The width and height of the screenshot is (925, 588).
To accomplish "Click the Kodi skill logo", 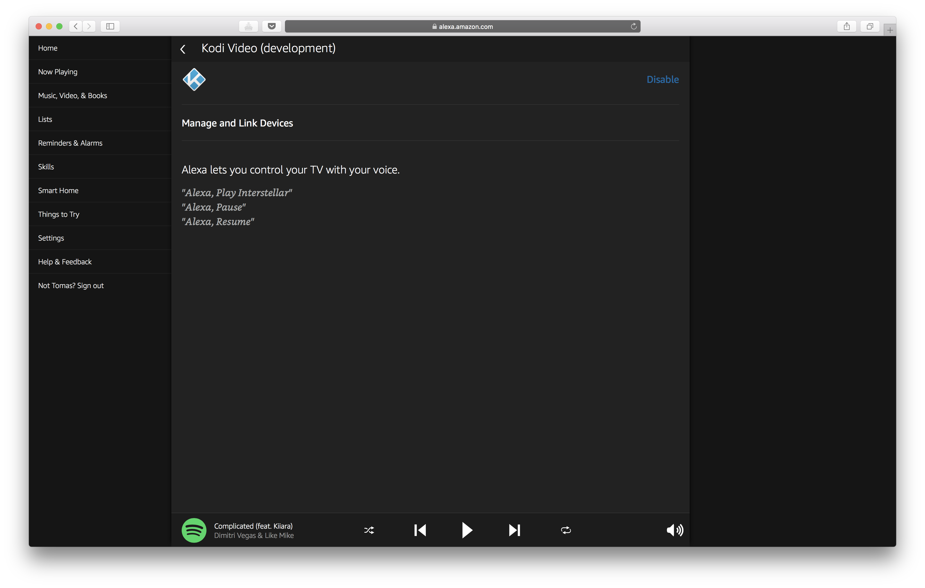I will click(x=194, y=80).
